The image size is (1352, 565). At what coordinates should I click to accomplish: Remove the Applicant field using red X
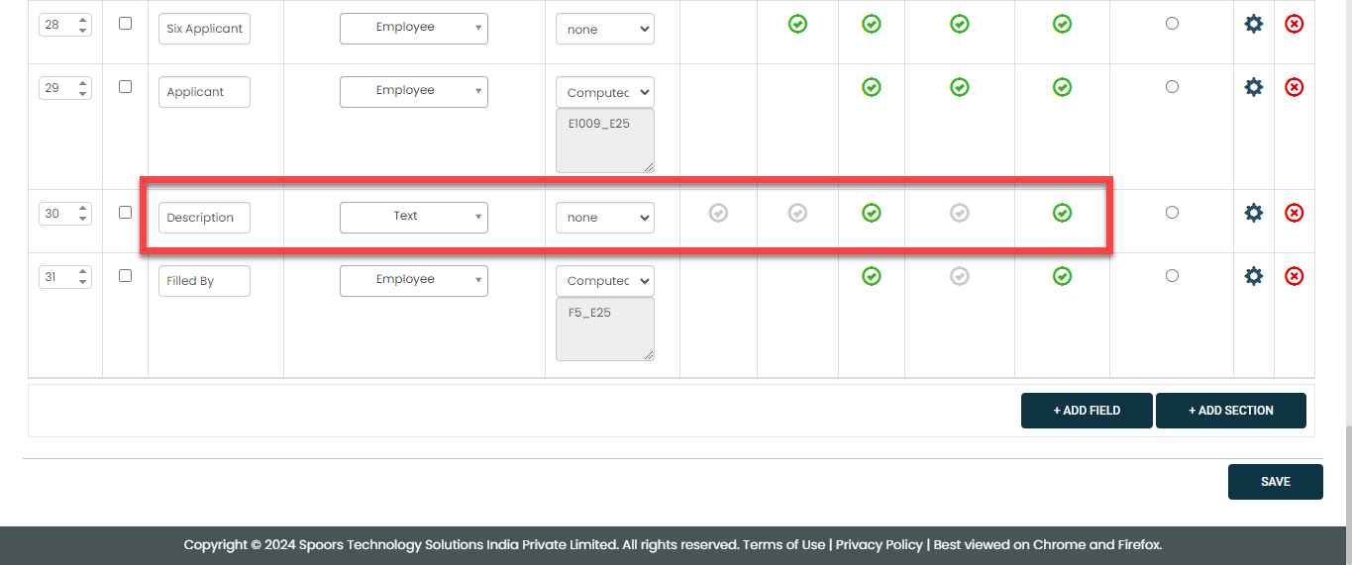[x=1294, y=87]
